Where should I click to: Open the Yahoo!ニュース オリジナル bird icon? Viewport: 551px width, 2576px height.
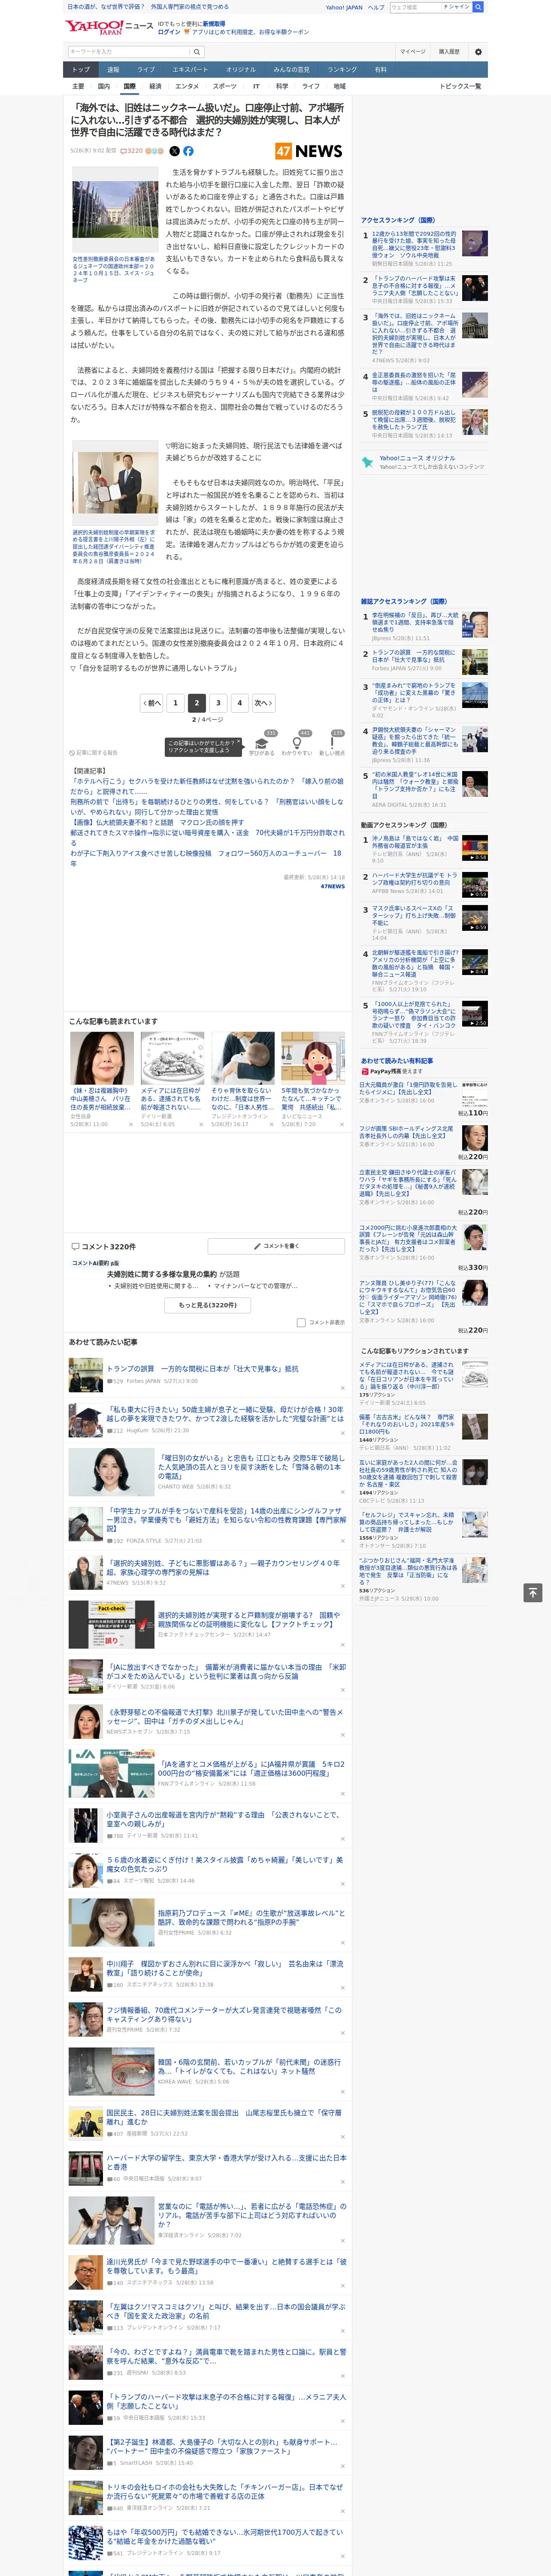pyautogui.click(x=368, y=462)
